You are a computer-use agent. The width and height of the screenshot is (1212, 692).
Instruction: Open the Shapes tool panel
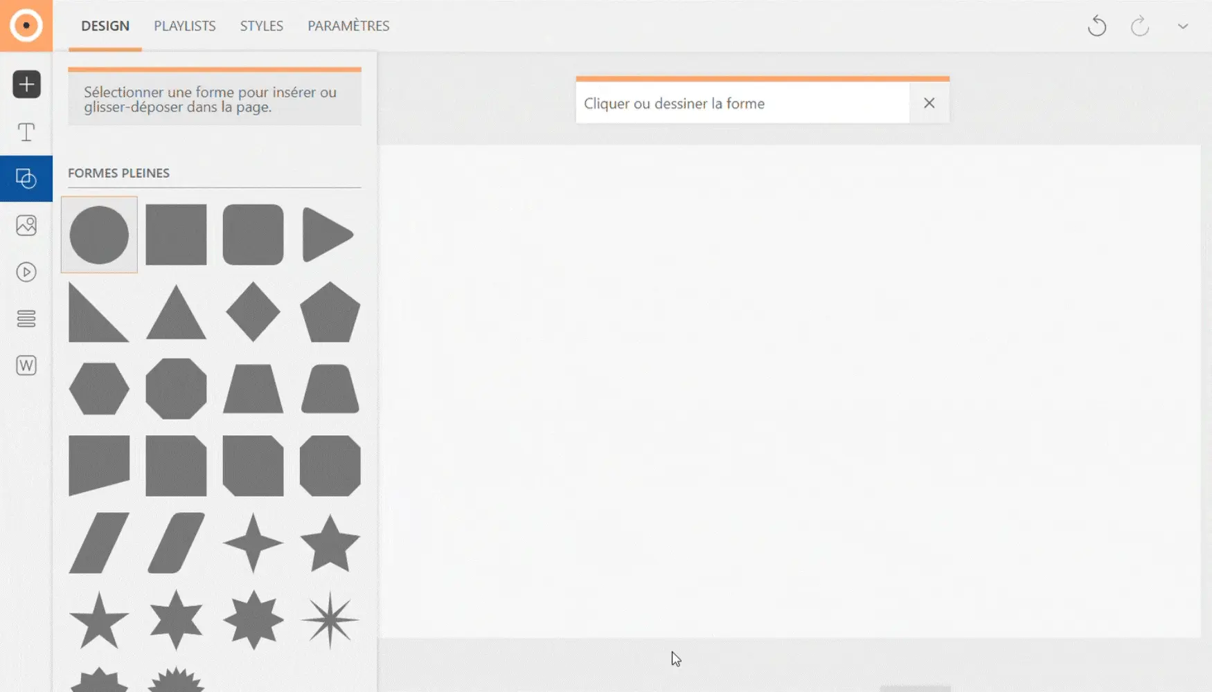pyautogui.click(x=26, y=179)
